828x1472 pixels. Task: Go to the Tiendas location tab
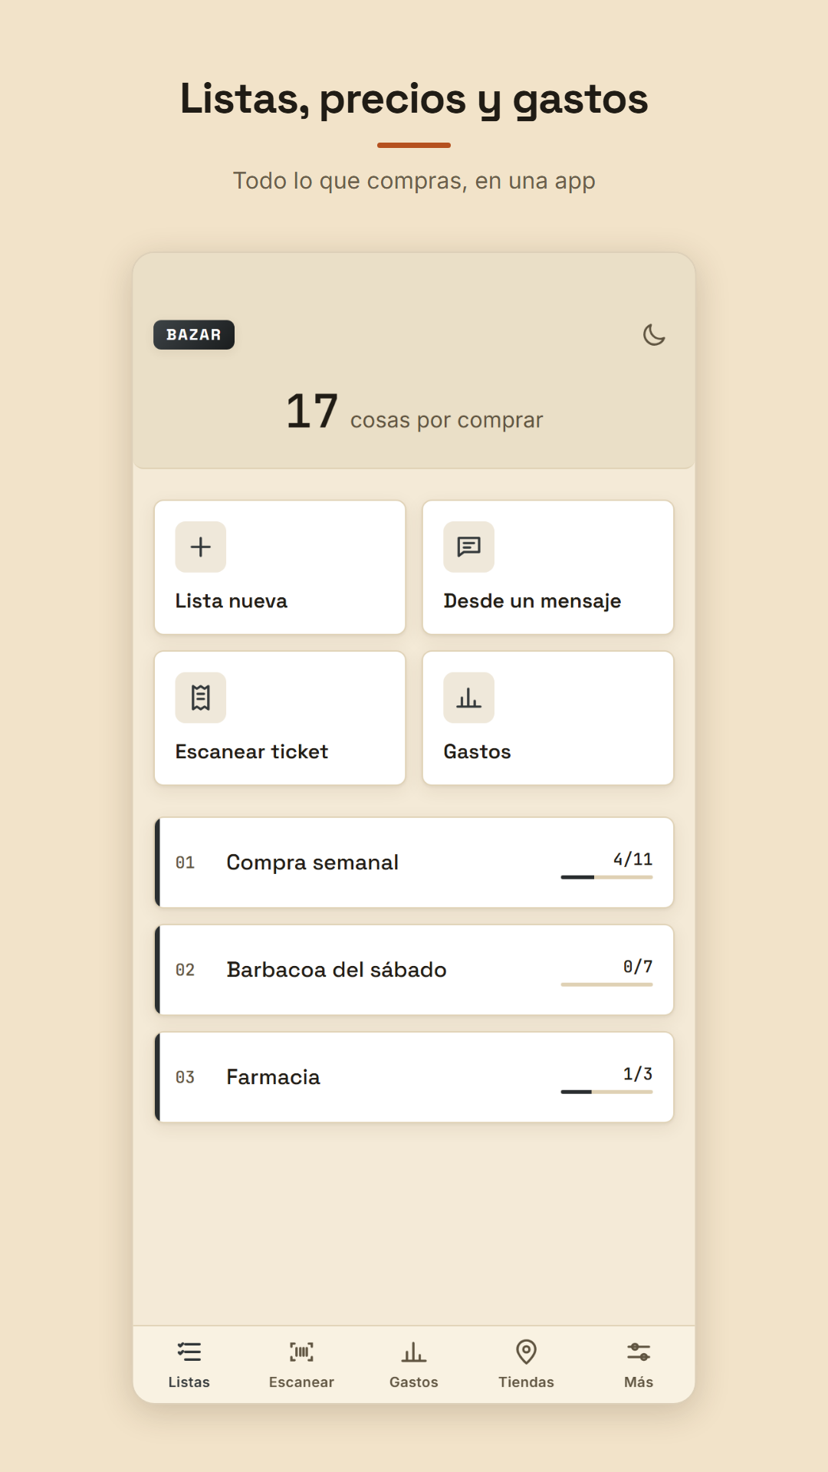pos(526,1365)
